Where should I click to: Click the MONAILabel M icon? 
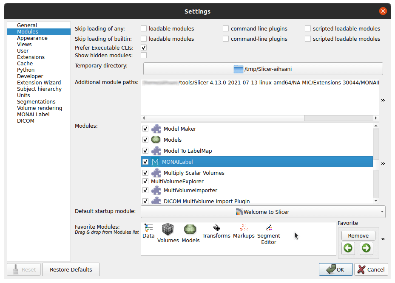pos(155,162)
